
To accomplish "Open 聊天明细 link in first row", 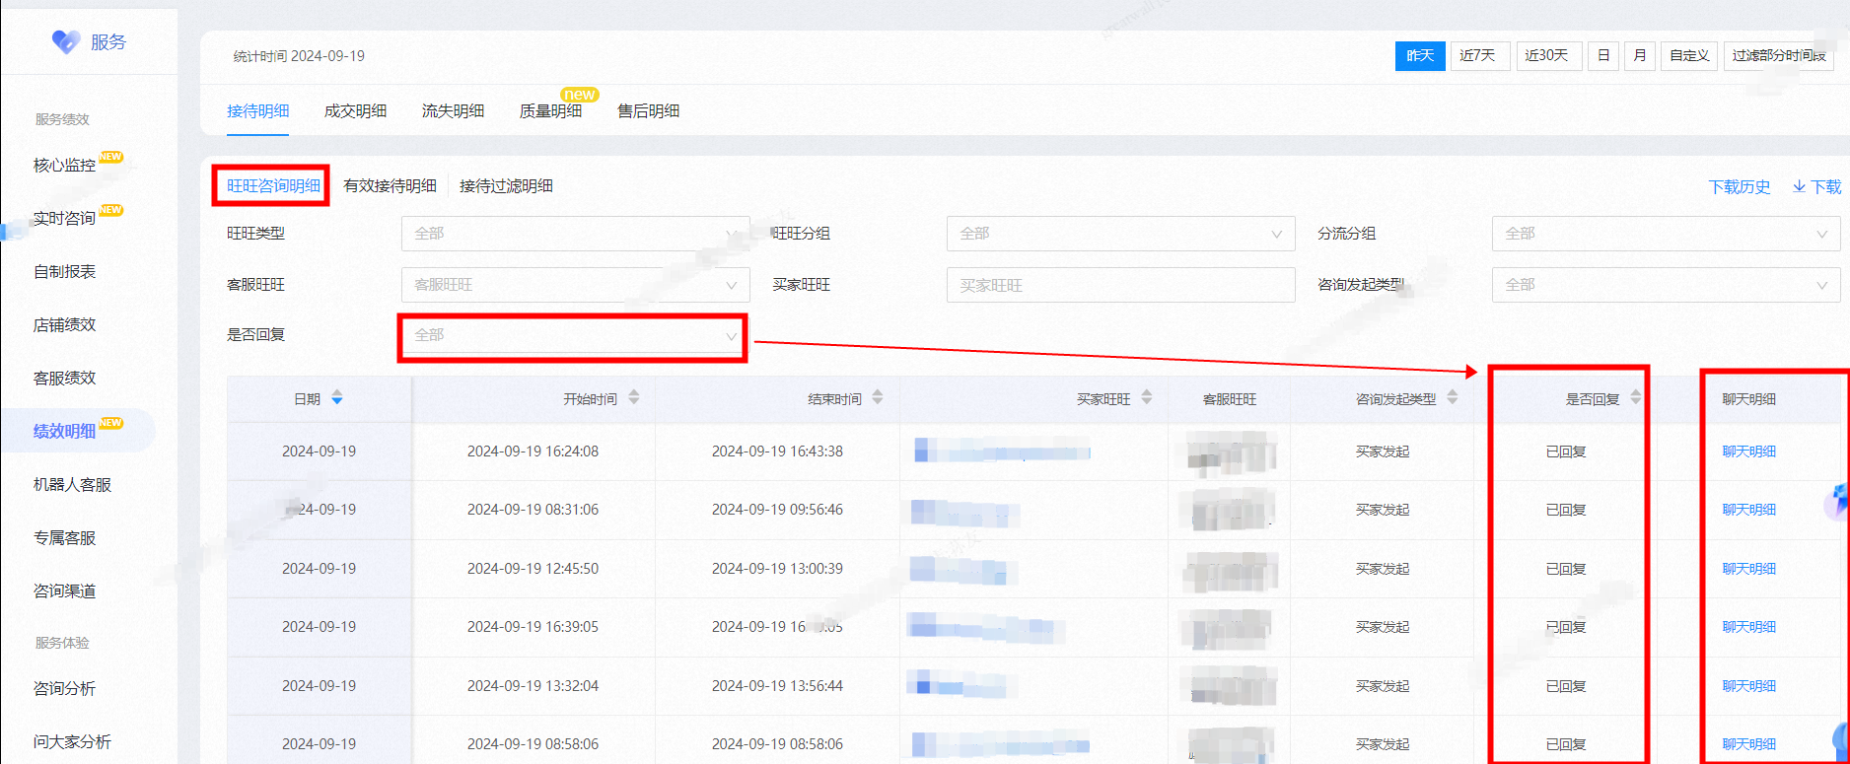I will (x=1748, y=451).
